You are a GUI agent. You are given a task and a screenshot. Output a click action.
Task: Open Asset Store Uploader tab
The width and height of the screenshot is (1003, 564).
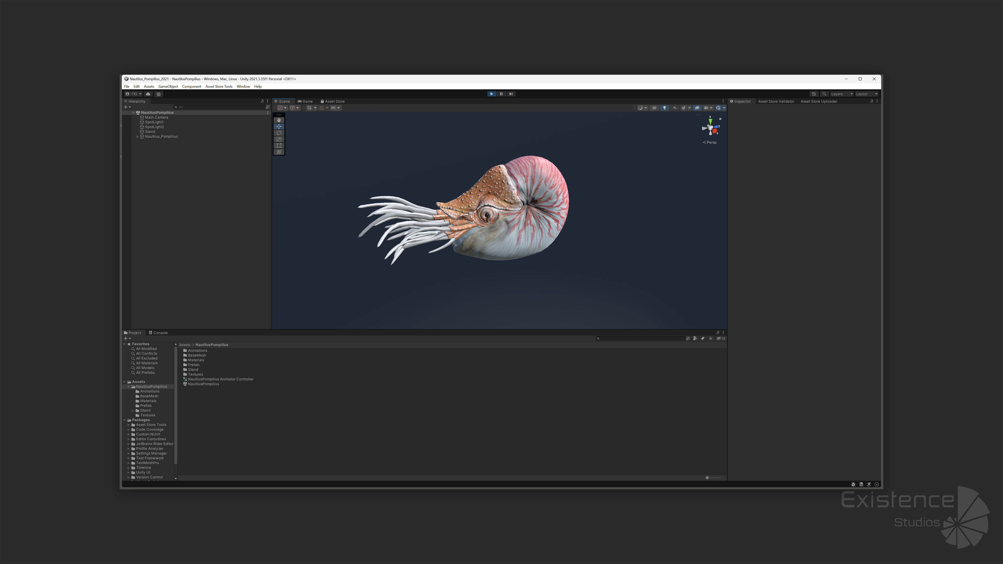coord(818,101)
